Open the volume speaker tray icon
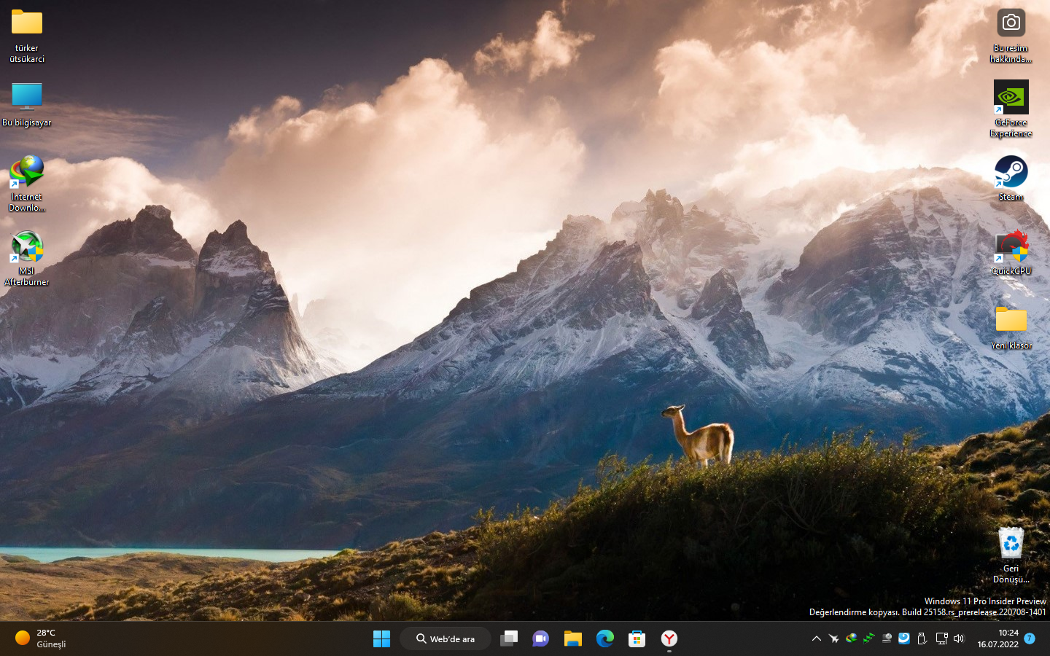 coord(959,639)
